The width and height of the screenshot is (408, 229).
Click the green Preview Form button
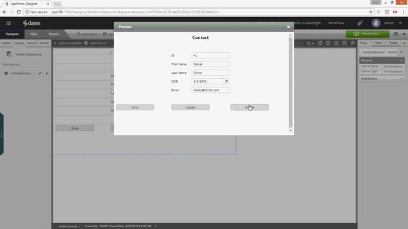pos(367,34)
